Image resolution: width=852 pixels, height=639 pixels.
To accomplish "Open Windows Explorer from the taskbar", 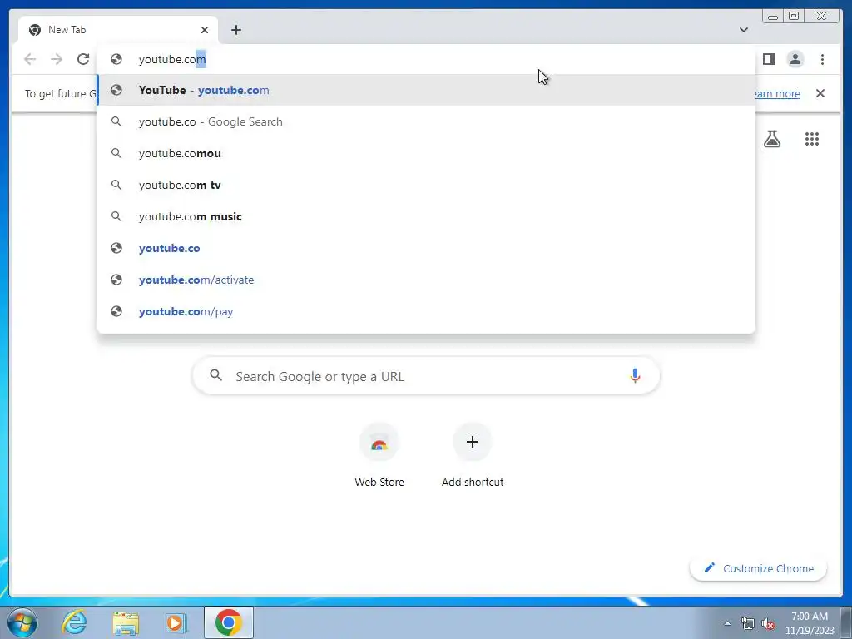I will click(x=126, y=622).
